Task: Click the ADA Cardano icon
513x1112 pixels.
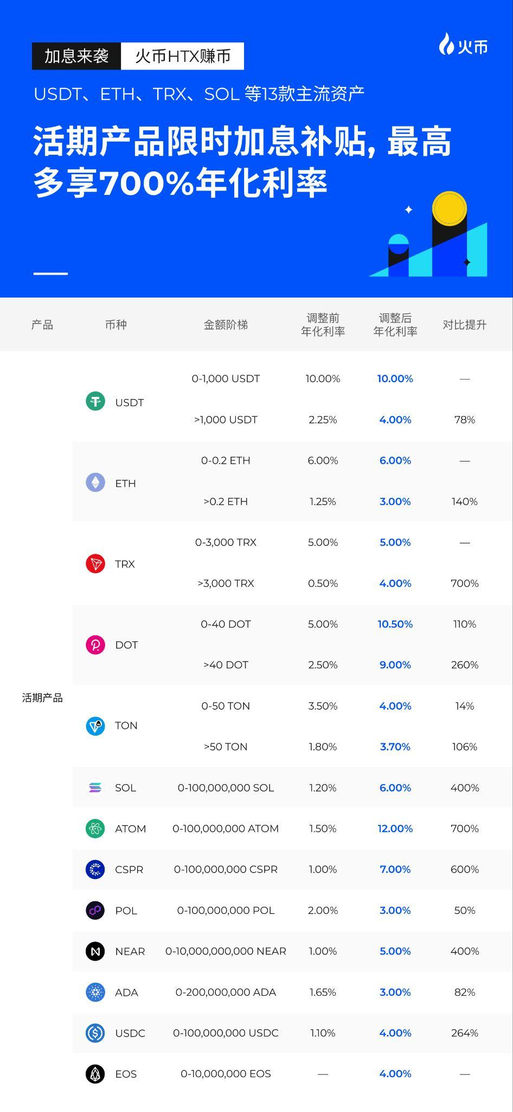Action: point(95,992)
